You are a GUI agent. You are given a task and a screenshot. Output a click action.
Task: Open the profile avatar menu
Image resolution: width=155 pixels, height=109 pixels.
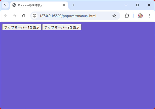(x=140, y=16)
